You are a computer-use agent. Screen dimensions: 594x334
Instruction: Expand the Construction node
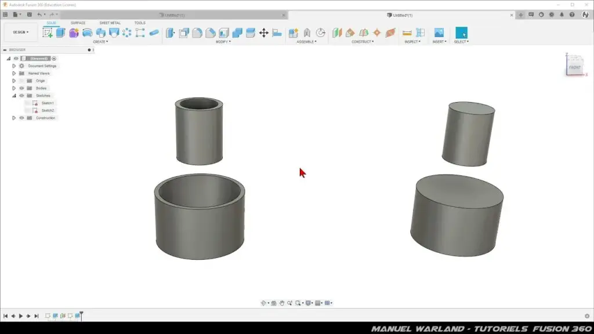pos(14,118)
